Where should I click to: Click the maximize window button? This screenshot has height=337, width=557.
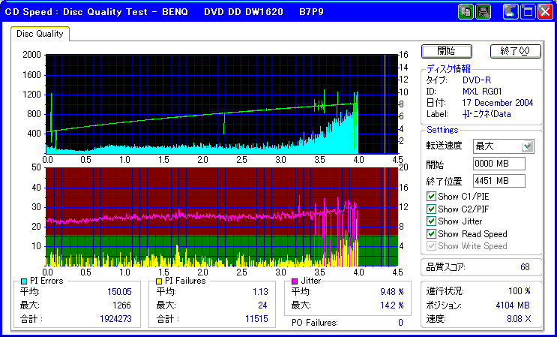[528, 12]
